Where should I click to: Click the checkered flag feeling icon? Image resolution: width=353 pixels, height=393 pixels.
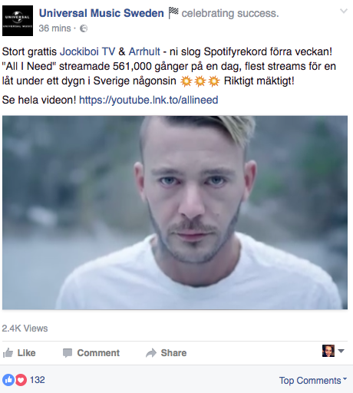173,13
